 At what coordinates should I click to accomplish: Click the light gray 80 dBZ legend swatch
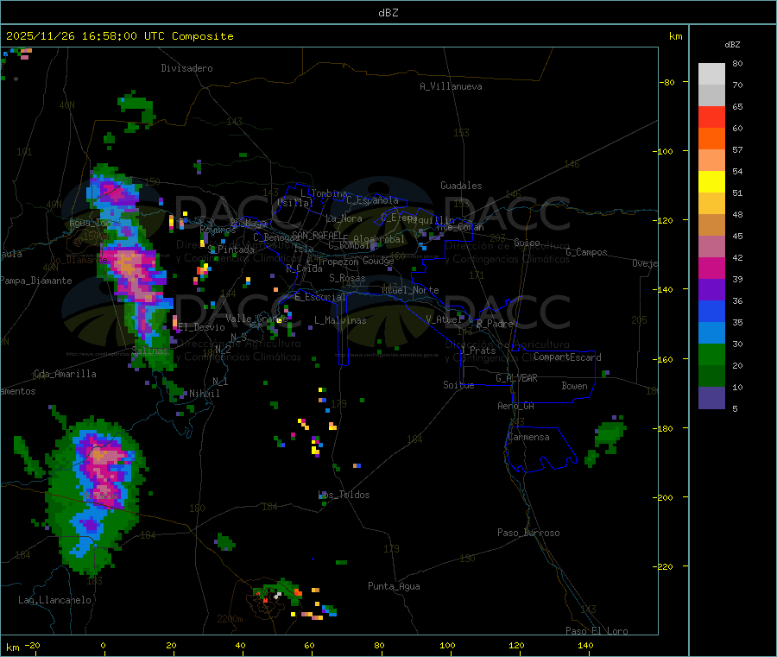point(711,74)
